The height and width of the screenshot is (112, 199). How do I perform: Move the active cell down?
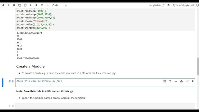(x=176, y=81)
